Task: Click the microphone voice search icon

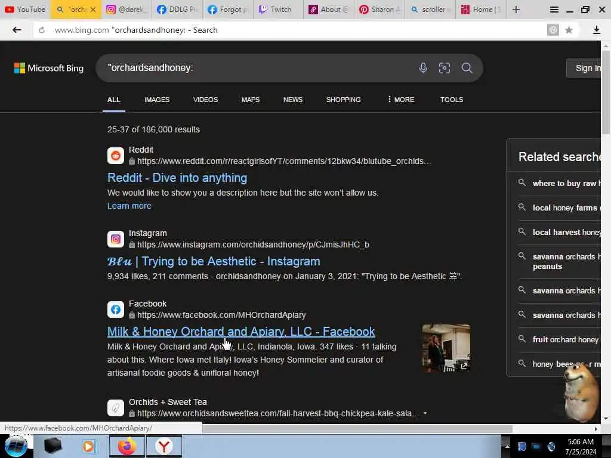Action: click(423, 68)
